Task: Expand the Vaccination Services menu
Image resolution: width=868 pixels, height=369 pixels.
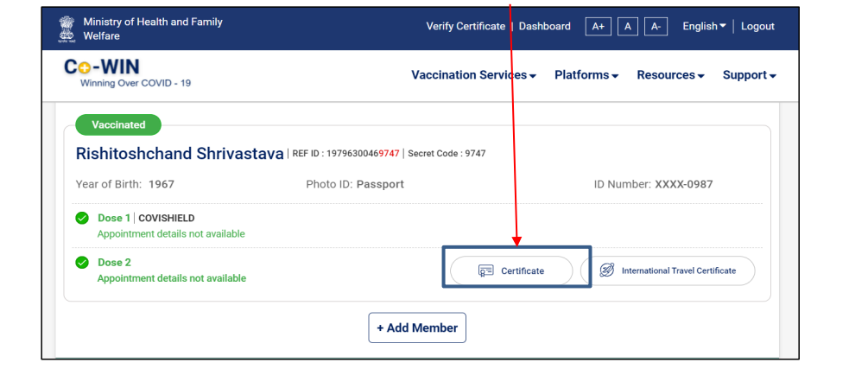Action: 474,75
